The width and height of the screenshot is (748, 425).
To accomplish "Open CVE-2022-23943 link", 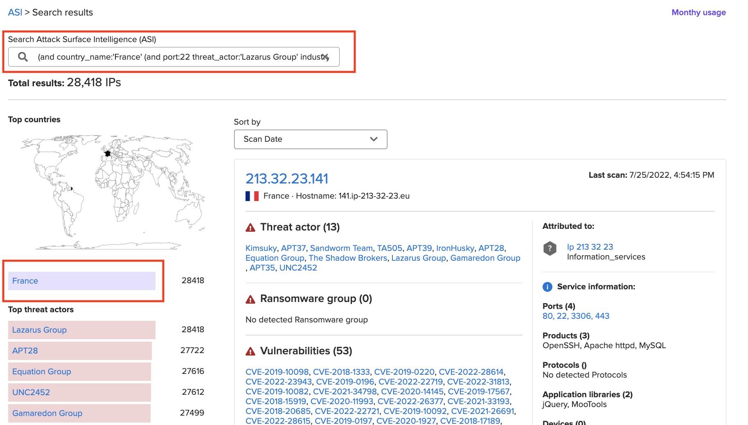I will coord(279,382).
